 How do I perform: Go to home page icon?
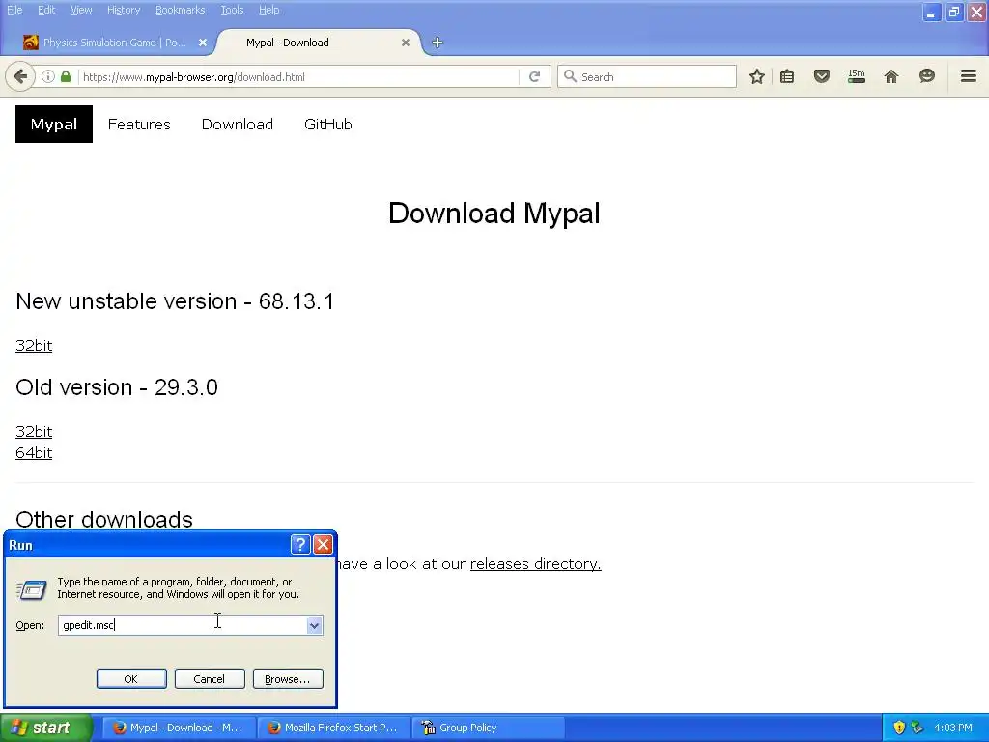(x=890, y=77)
